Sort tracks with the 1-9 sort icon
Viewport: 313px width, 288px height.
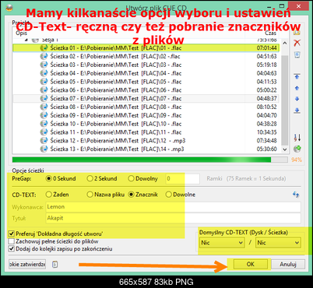(x=297, y=138)
